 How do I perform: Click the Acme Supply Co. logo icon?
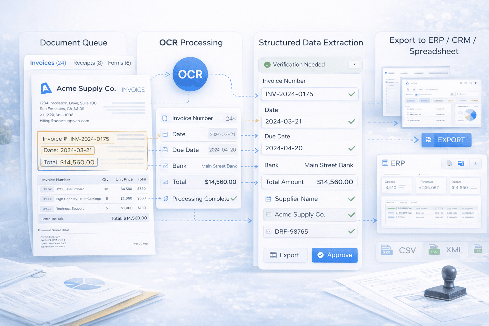[46, 88]
